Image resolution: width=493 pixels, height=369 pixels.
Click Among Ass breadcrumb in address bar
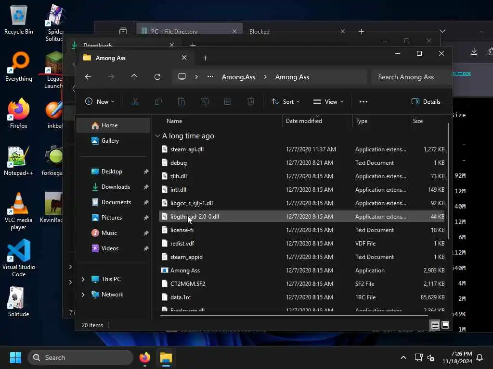point(292,77)
